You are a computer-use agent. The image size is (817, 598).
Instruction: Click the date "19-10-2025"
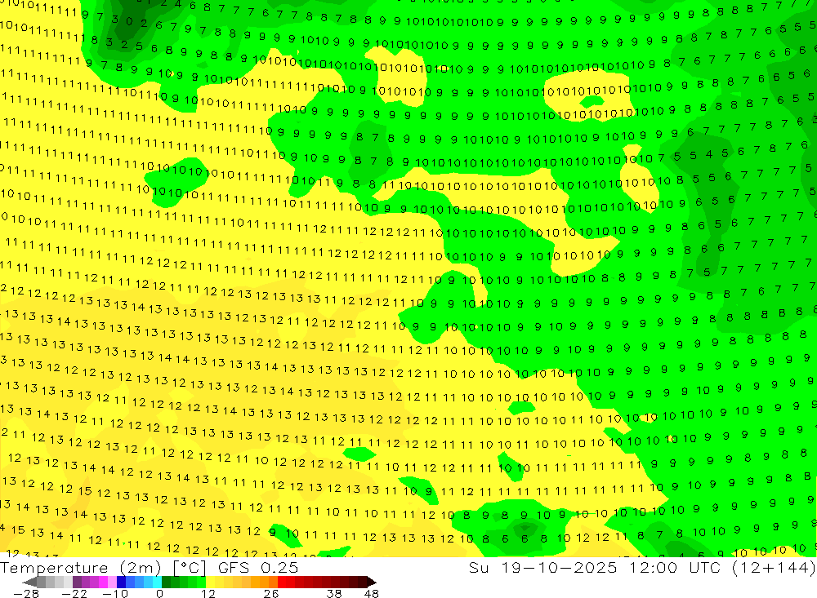click(x=559, y=568)
